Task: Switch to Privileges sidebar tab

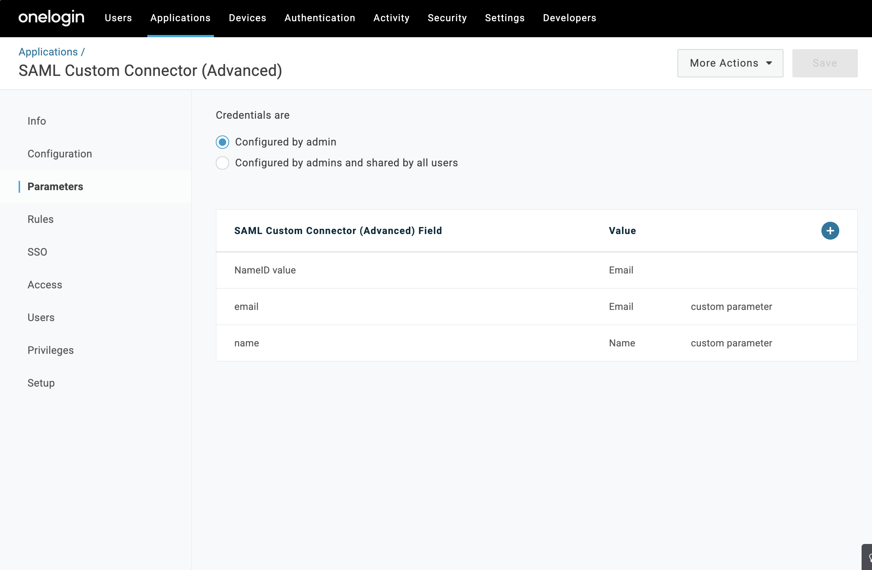Action: [51, 350]
